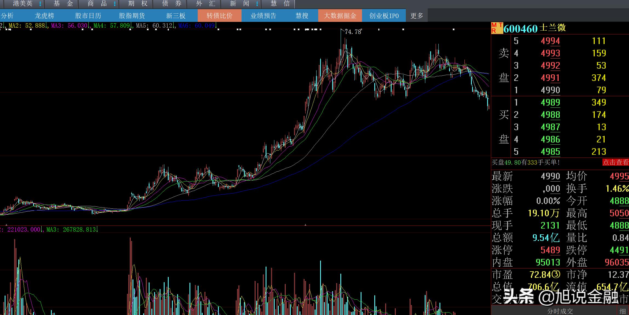Click the 74.78 peak price marker
This screenshot has height=315, width=629.
click(353, 32)
